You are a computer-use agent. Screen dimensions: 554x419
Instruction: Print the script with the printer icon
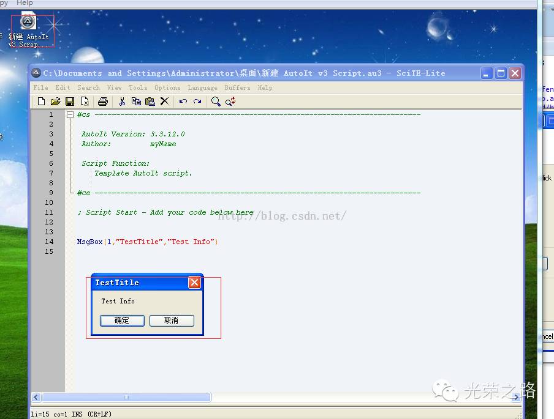103,102
